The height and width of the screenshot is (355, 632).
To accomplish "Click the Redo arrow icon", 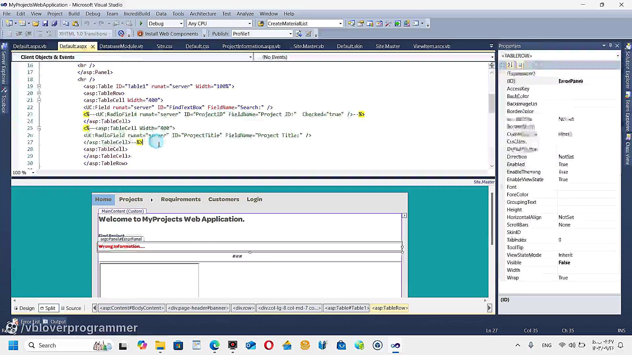I will pos(101,23).
